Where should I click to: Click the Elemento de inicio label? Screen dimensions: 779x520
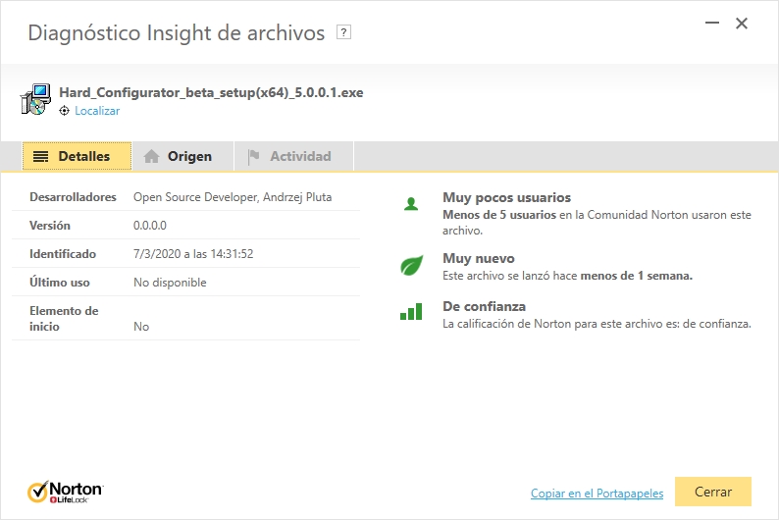[x=64, y=318]
